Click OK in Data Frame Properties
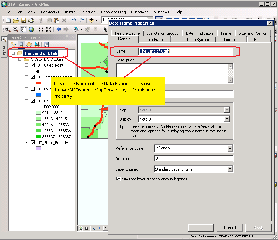Viewport: 278px width, 240px height. [201, 228]
